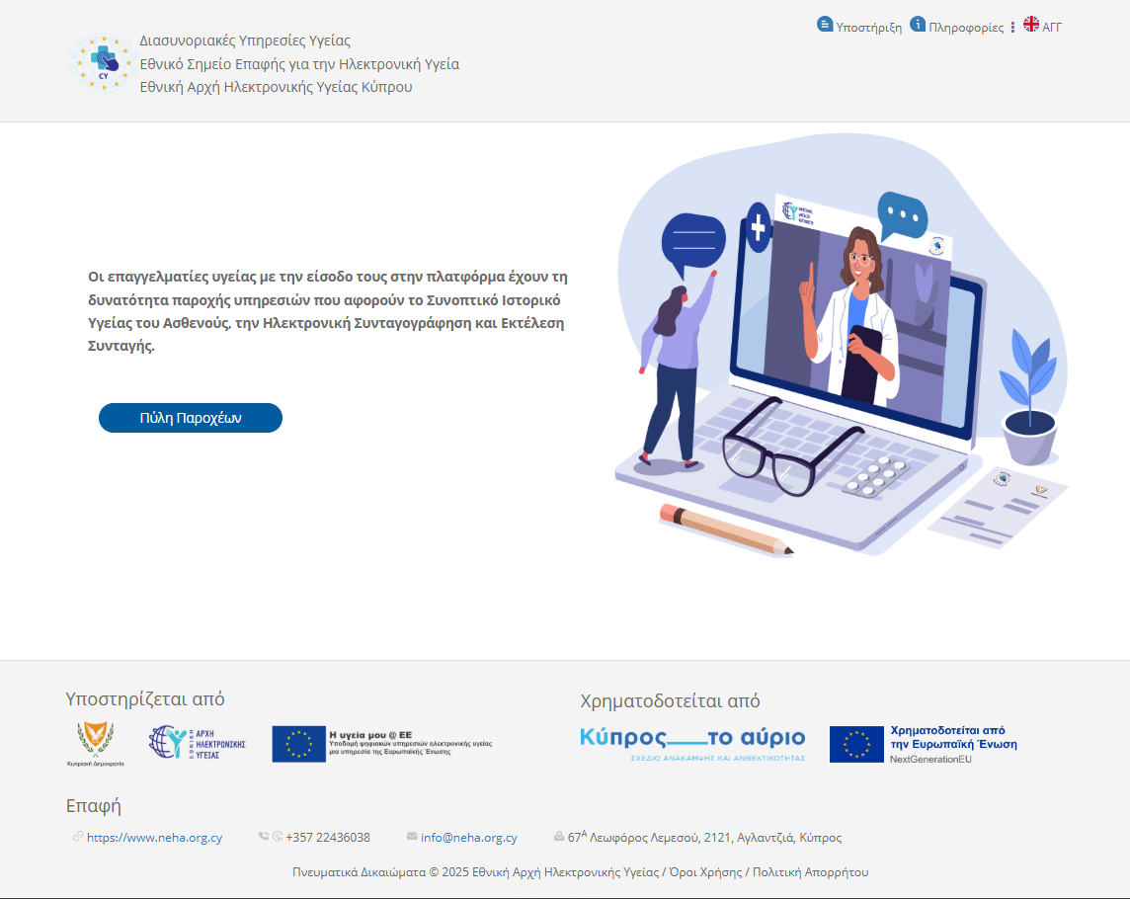The width and height of the screenshot is (1130, 899).
Task: Open the Πληροφορίες menu item
Action: tap(966, 28)
